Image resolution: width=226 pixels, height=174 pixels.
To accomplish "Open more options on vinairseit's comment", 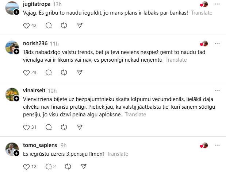I will point(218,90).
